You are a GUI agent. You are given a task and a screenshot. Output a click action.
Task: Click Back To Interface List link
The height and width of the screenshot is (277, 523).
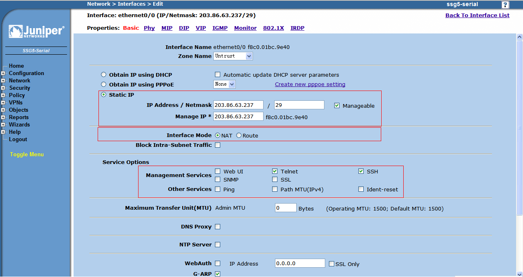(x=477, y=15)
